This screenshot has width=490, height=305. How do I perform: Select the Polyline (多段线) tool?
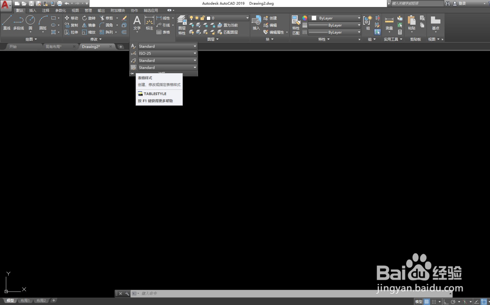[x=19, y=23]
